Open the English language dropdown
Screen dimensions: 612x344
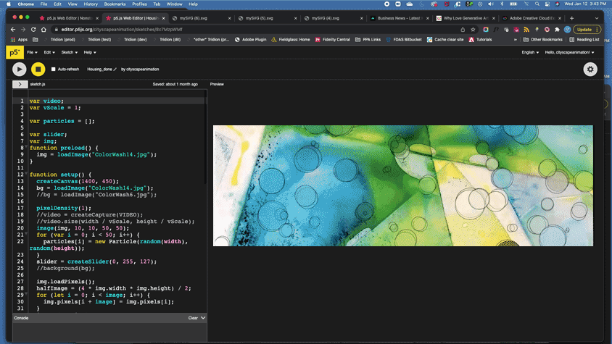tap(530, 52)
